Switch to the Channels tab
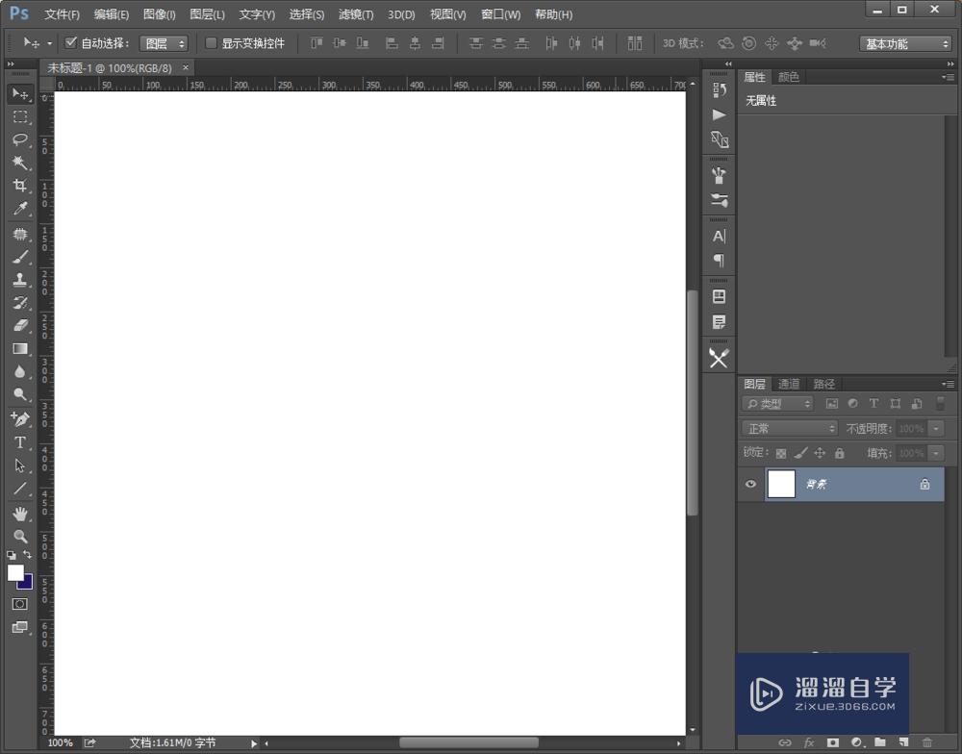Viewport: 962px width, 754px height. (x=789, y=384)
